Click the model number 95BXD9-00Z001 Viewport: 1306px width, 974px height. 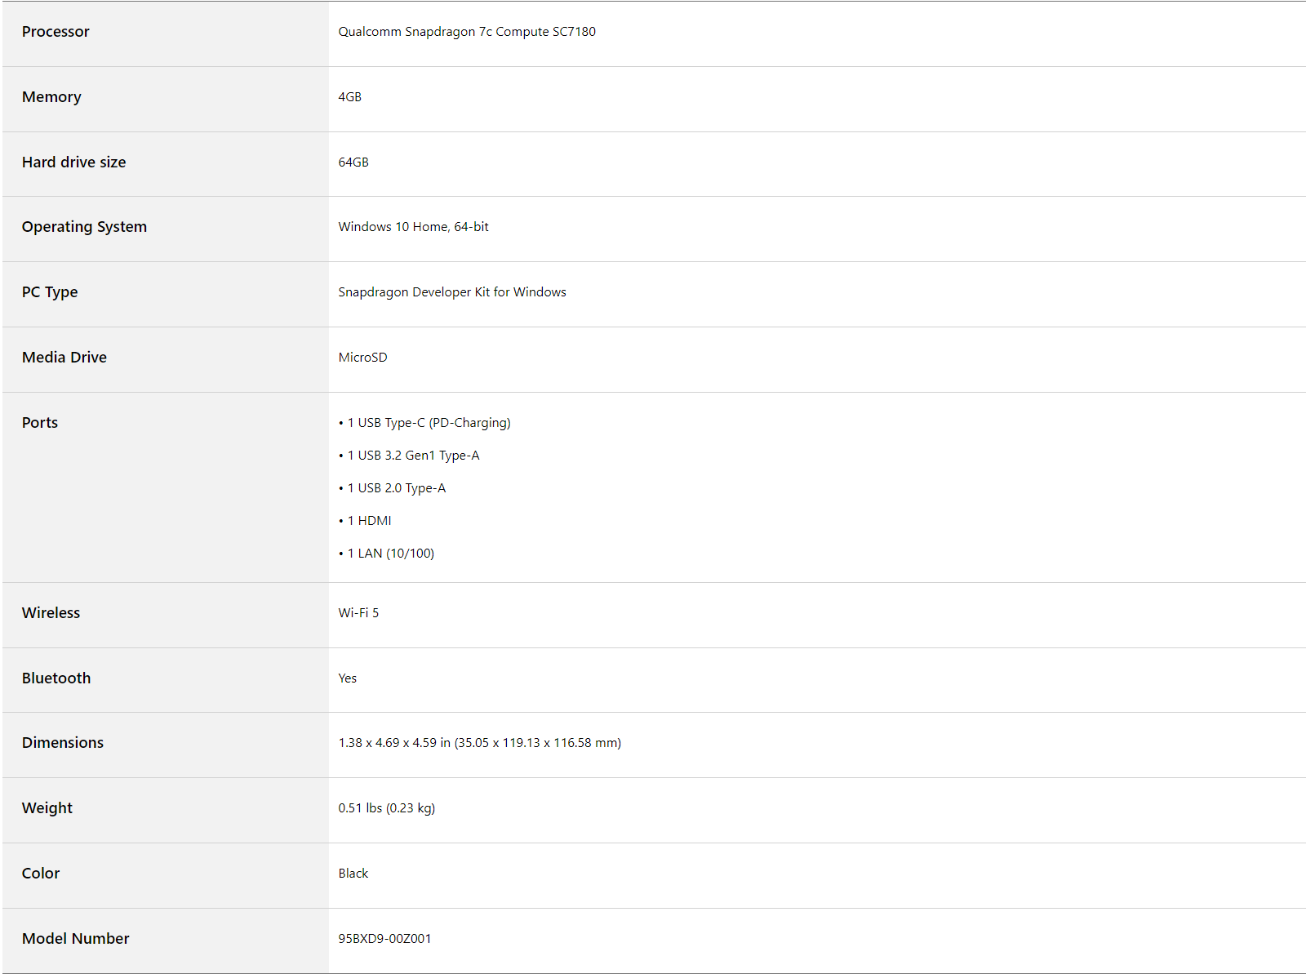coord(384,939)
